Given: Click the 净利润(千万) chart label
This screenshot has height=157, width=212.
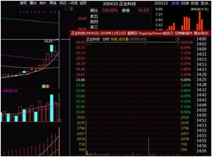Looking at the screenshot, I should [199, 9].
